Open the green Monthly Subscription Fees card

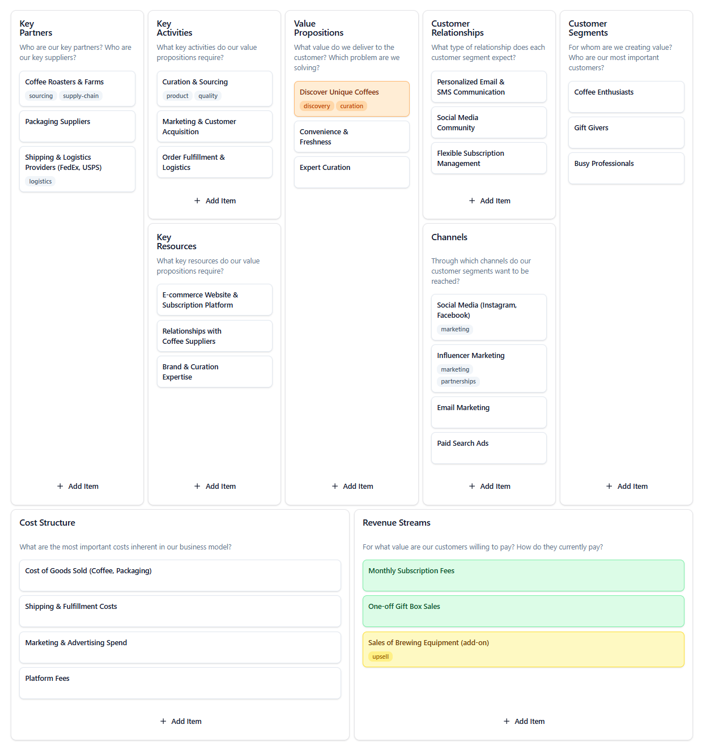click(x=522, y=575)
